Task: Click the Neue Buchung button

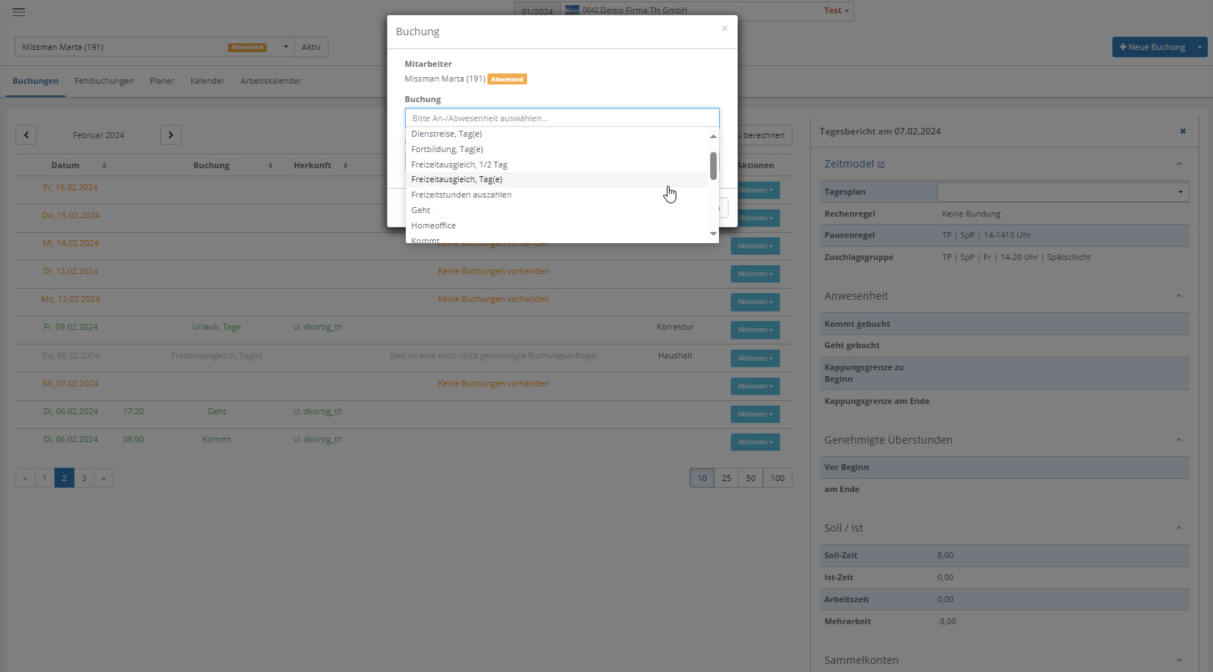Action: pos(1152,47)
